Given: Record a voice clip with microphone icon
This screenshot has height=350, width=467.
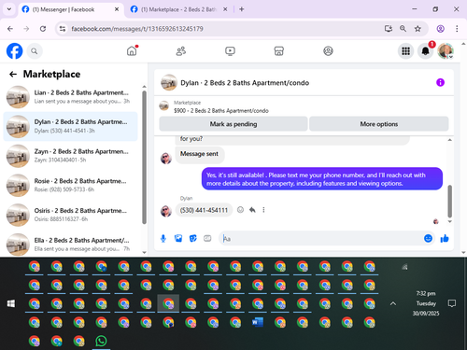Looking at the screenshot, I should click(x=163, y=239).
